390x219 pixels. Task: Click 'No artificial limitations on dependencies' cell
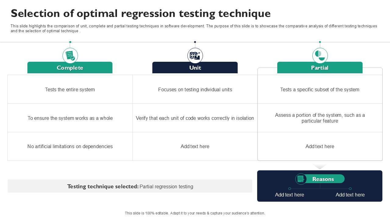70,146
